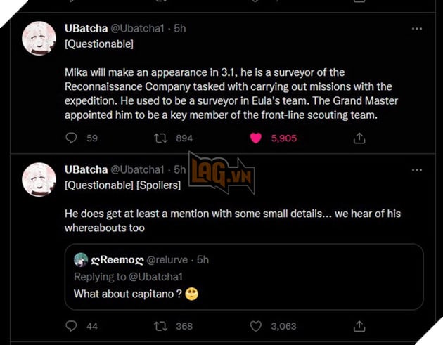Viewport: 443px width, 345px height.
Task: Like the Spoilers tweet with 3,063 likes
Action: 257,325
